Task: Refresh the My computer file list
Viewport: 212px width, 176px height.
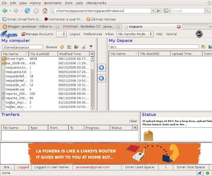Action: click(62, 47)
